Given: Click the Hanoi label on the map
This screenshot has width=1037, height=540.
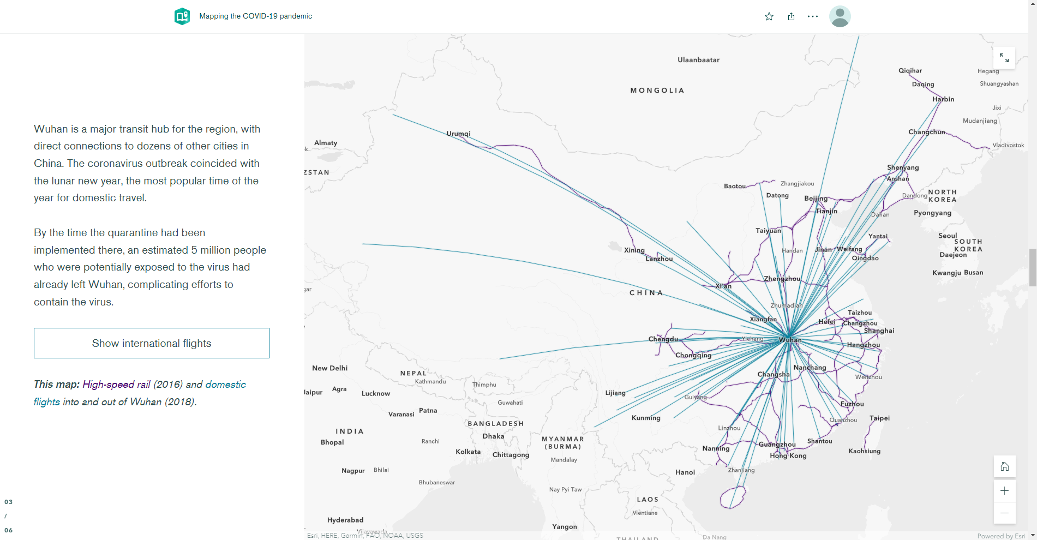Looking at the screenshot, I should [685, 472].
